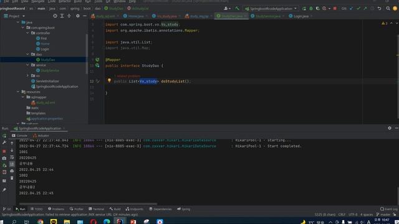Open Run panel settings gear
The image size is (399, 224).
390,128
